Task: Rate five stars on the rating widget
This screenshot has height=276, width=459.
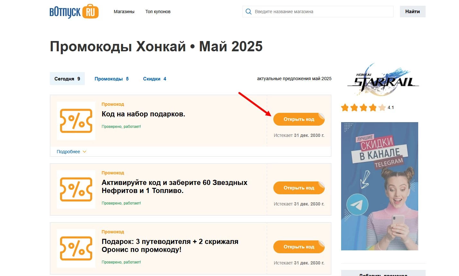Action: 382,107
